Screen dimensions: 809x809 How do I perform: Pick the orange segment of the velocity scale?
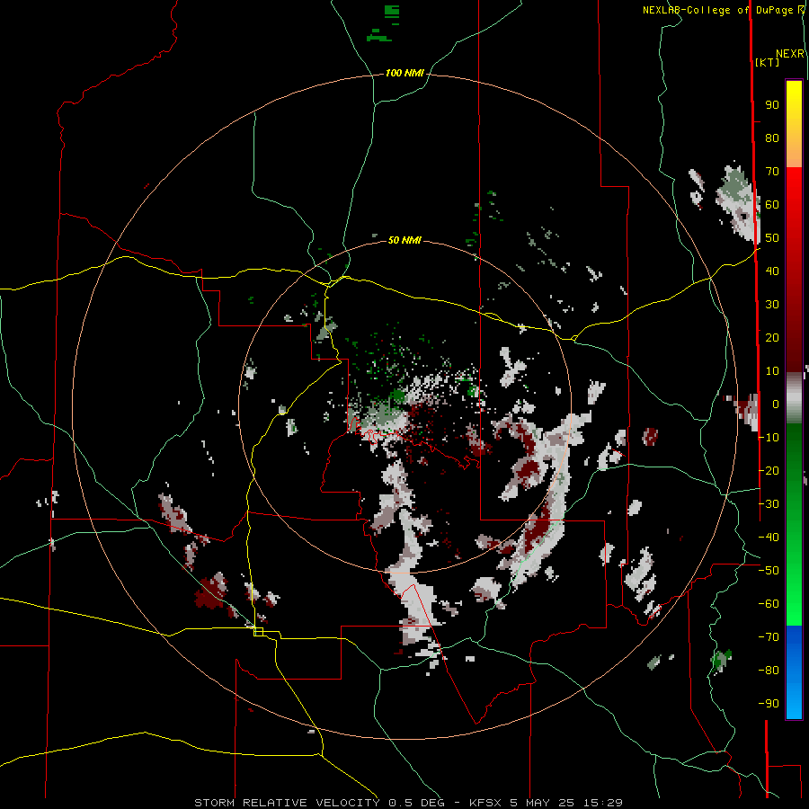coord(794,151)
